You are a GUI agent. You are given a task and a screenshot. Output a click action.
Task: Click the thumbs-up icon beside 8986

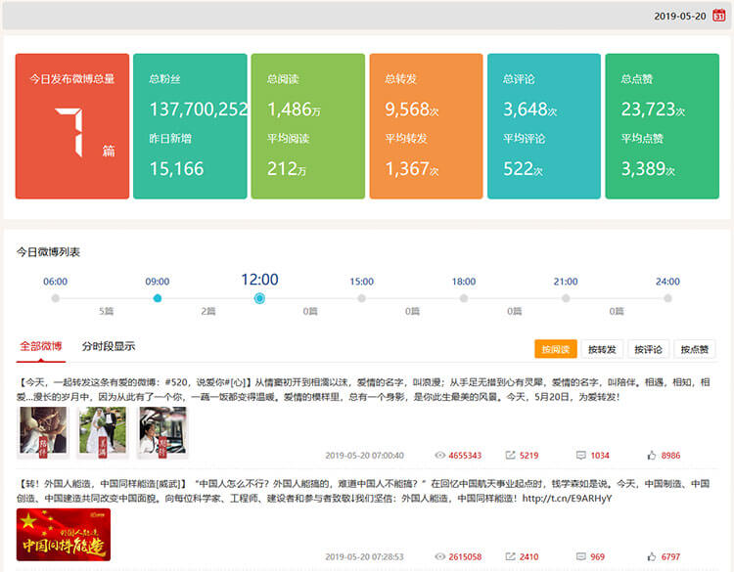(x=652, y=456)
